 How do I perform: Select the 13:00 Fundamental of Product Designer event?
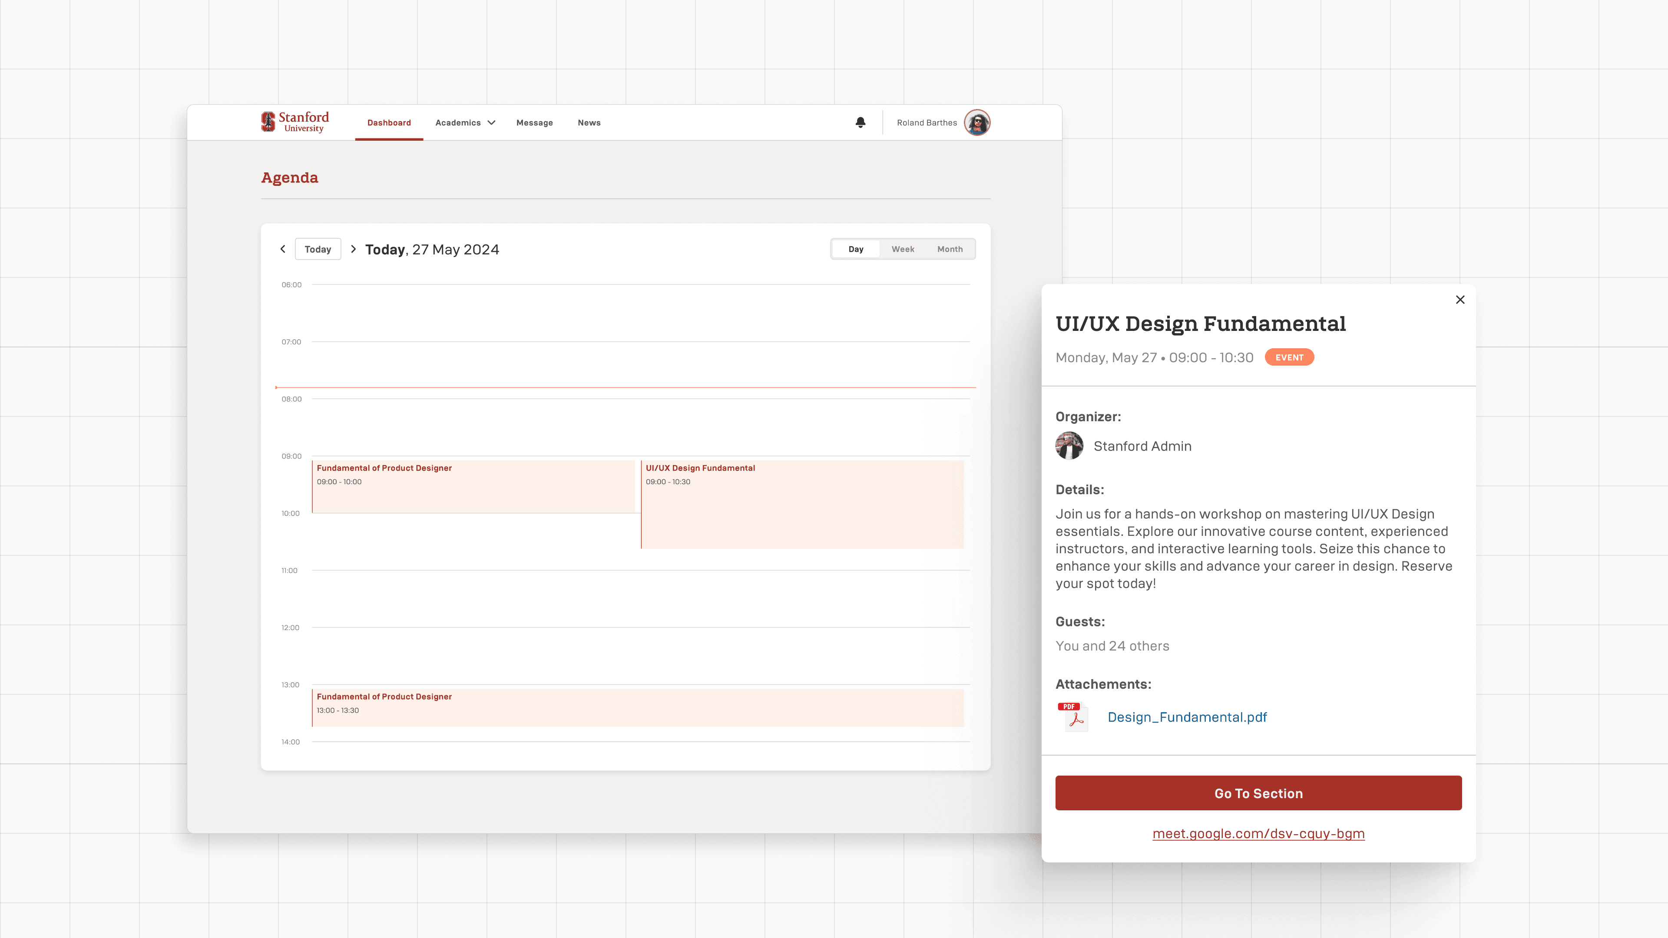click(638, 707)
